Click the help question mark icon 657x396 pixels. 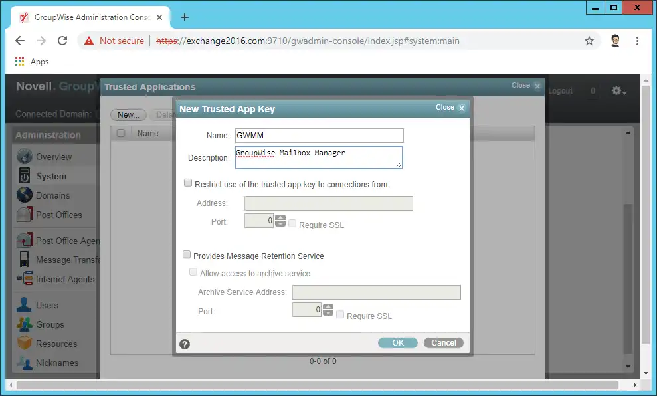tap(185, 344)
